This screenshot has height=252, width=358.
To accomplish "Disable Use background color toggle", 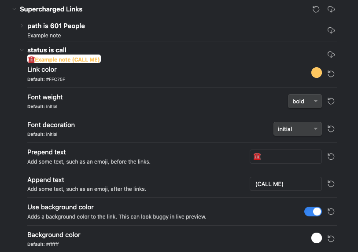I will pos(313,212).
